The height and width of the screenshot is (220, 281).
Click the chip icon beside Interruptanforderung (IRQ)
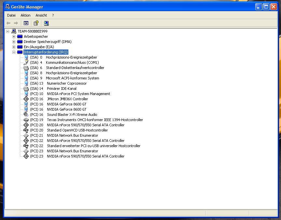click(x=20, y=52)
